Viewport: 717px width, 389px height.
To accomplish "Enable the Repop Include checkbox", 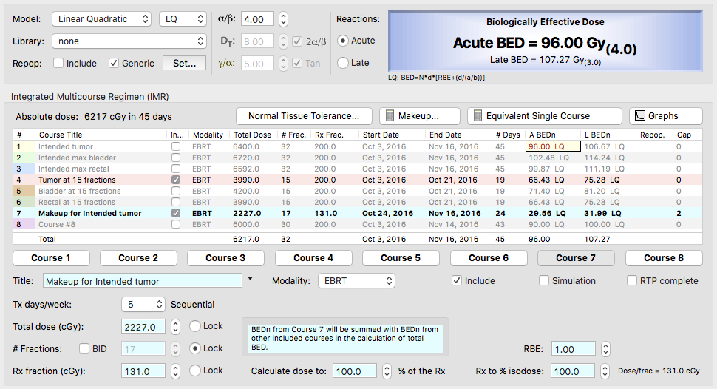I will tap(58, 64).
